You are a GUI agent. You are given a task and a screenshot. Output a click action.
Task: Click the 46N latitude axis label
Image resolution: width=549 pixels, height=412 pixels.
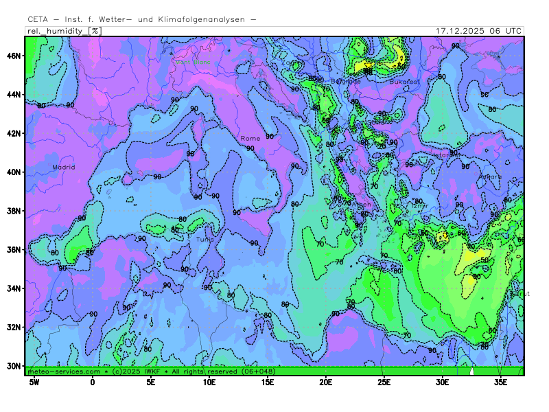(15, 55)
